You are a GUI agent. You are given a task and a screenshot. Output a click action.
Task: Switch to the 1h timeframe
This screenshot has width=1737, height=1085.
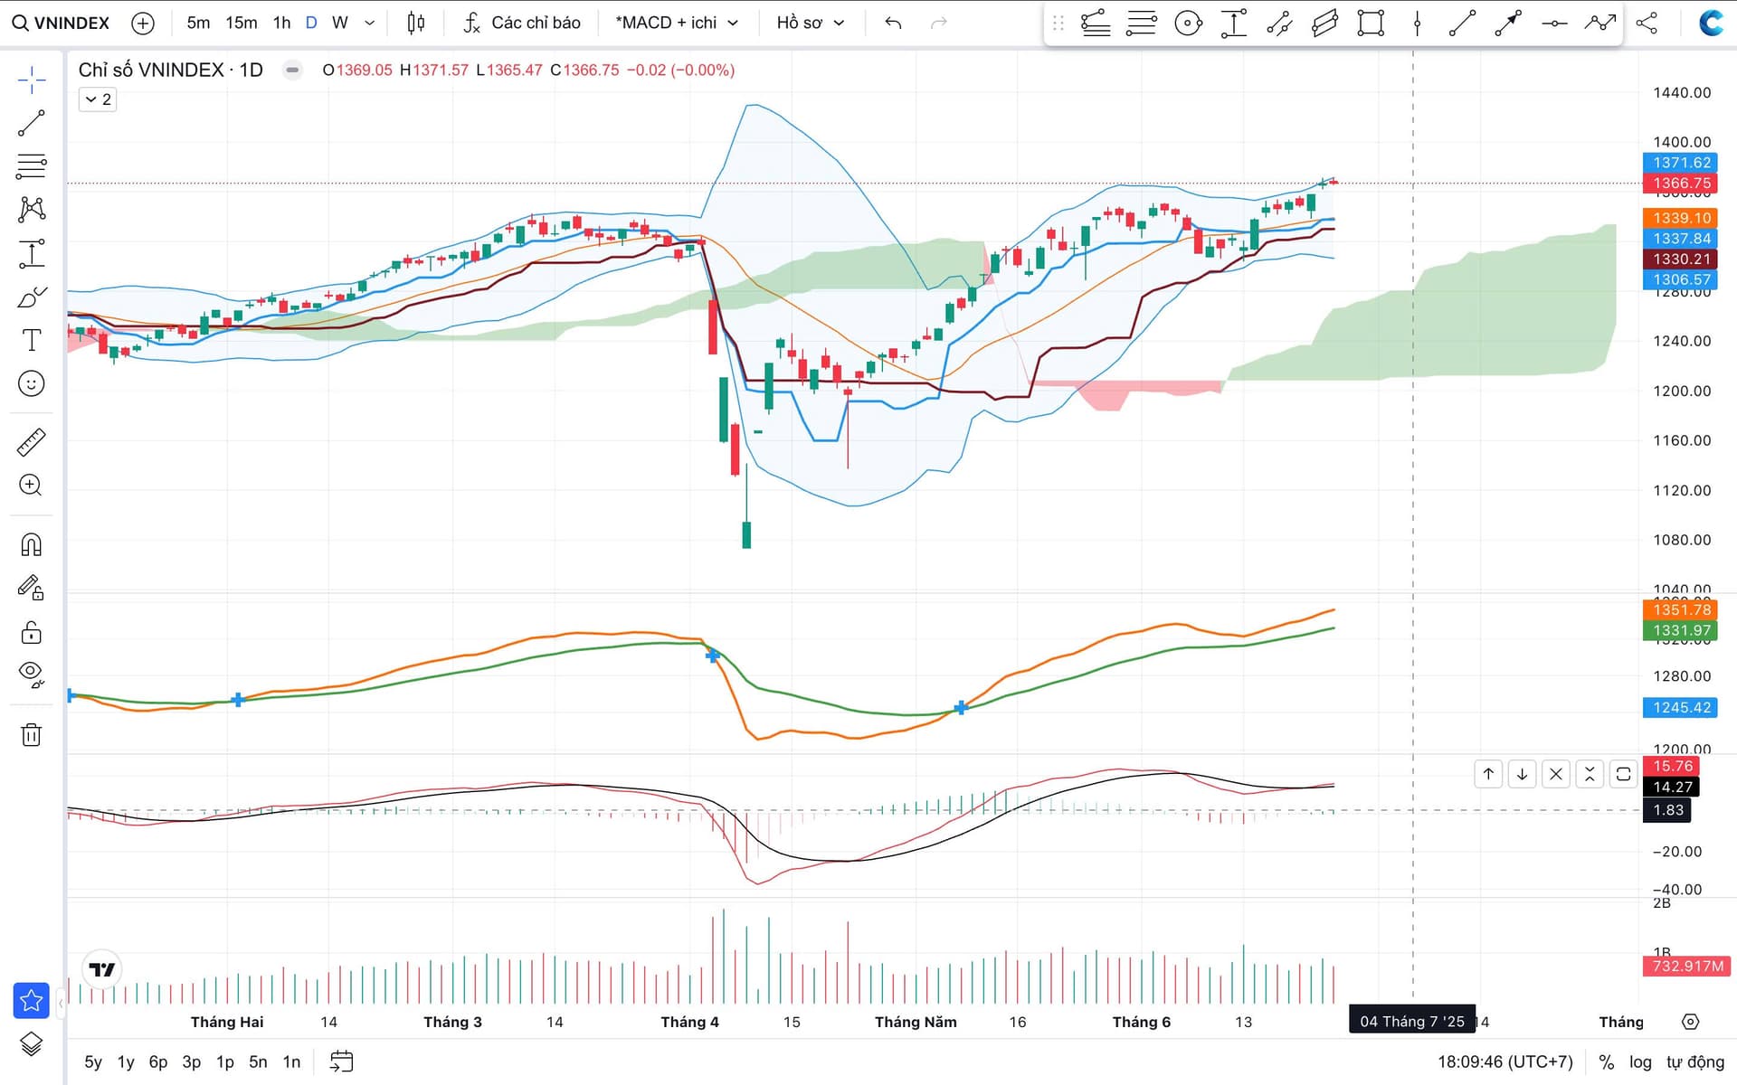[x=281, y=23]
